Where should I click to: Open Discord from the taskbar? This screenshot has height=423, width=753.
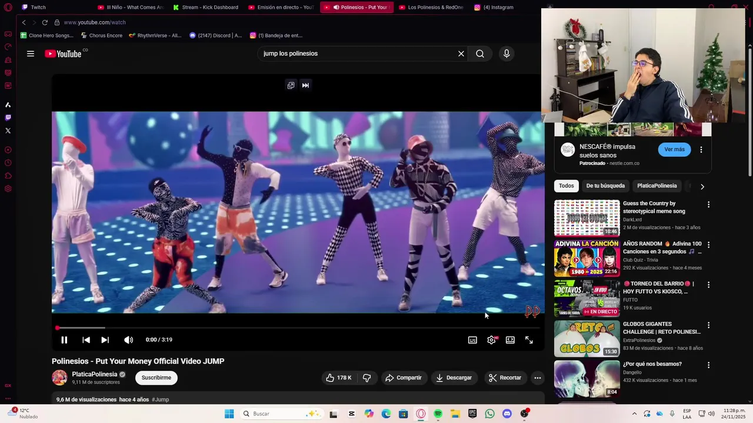(x=507, y=414)
